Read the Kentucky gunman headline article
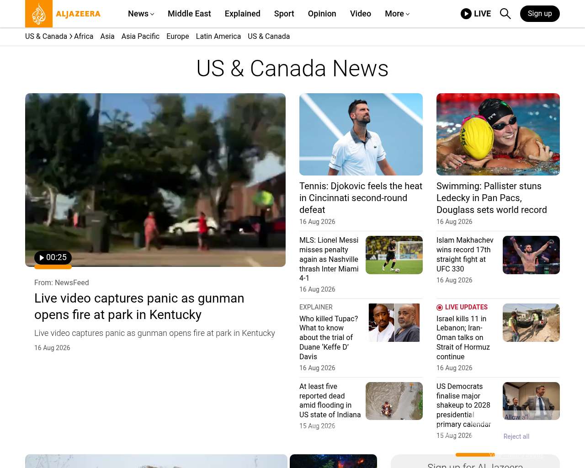Viewport: 585px width, 468px height. pos(139,306)
